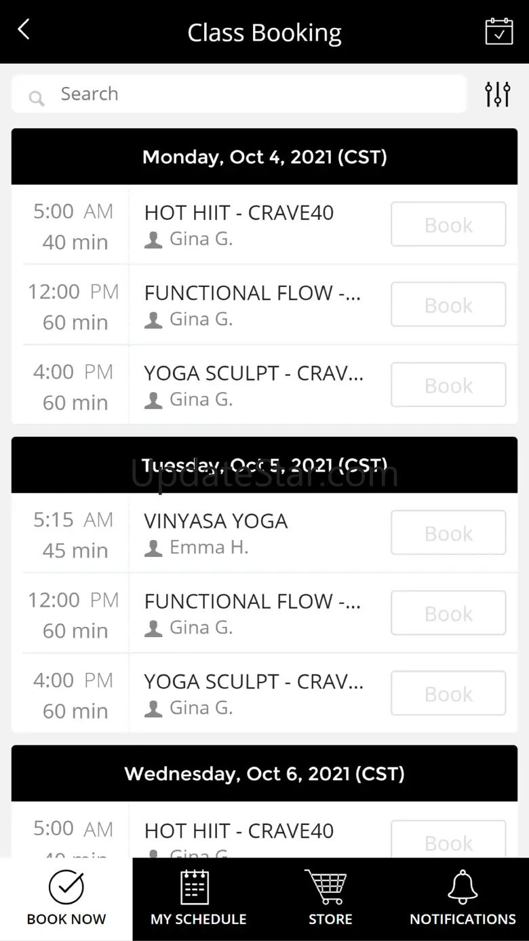Select the Book Now checkmark tab
The width and height of the screenshot is (529, 941).
click(66, 899)
